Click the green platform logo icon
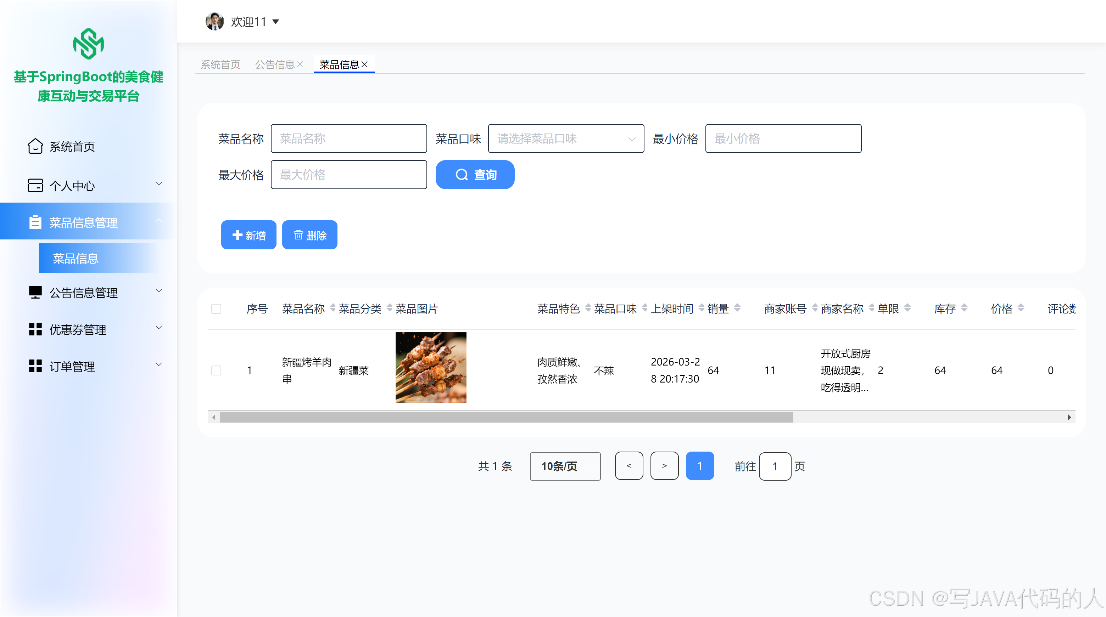Screen dimensions: 1106x617 tap(89, 44)
